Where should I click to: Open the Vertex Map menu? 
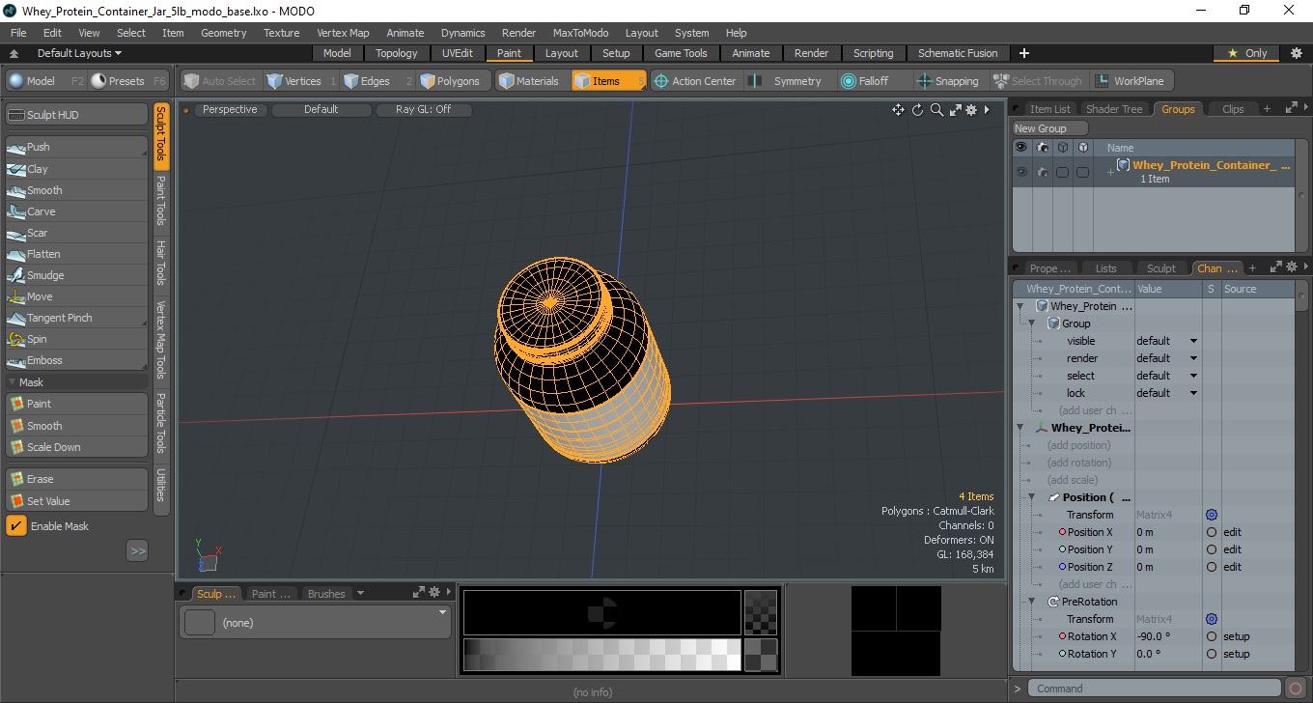(x=343, y=33)
